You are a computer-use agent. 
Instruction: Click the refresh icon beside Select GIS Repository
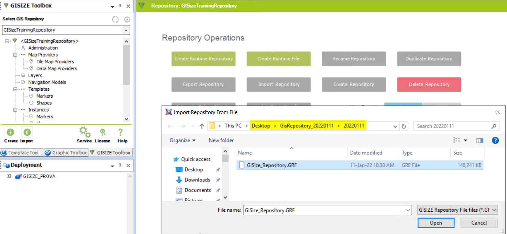click(115, 19)
